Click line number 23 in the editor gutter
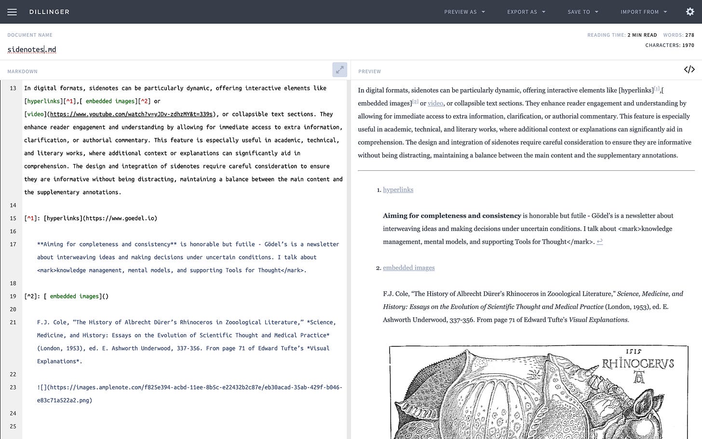Viewport: 702px width, 439px height. click(13, 387)
